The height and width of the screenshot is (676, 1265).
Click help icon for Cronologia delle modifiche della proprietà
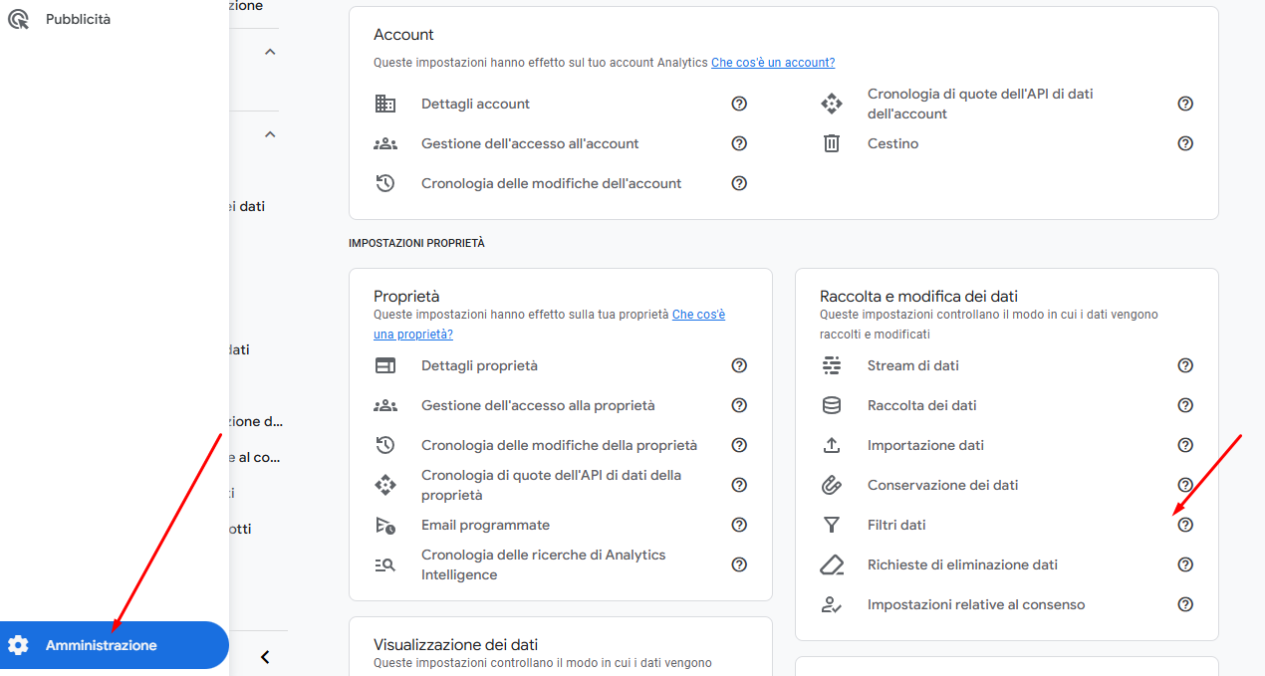pos(739,445)
